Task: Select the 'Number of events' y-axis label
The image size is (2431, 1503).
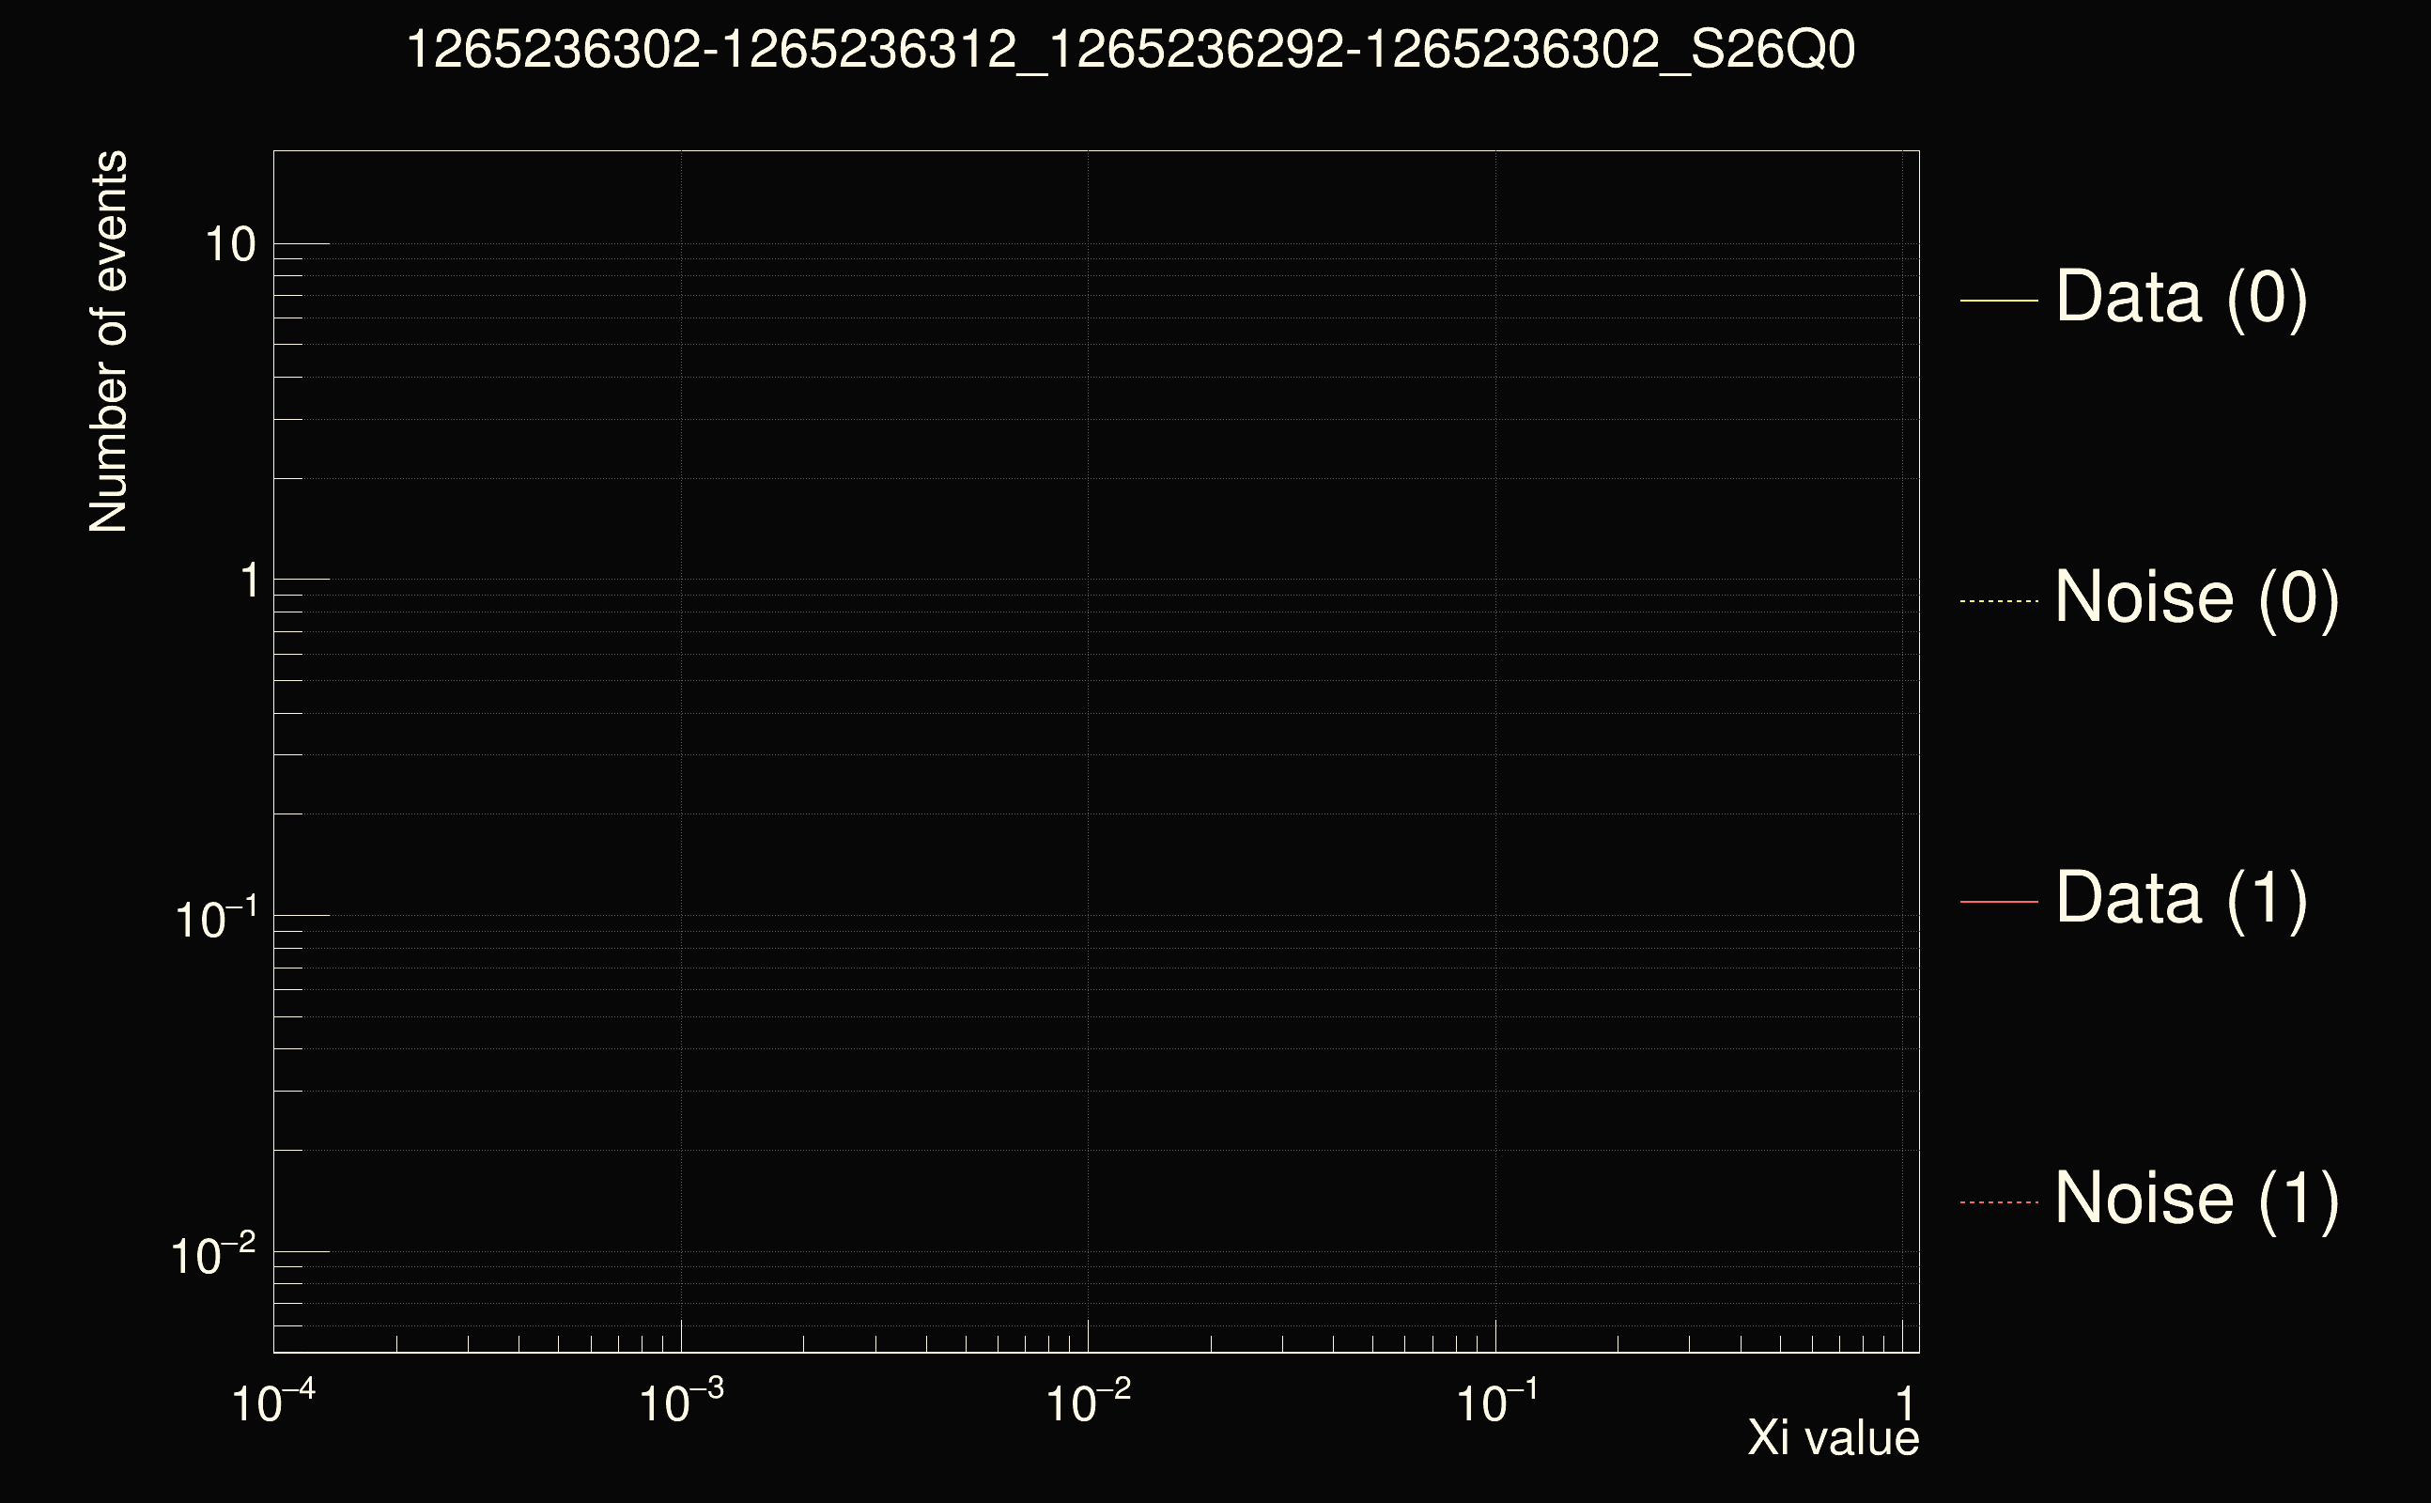Action: pos(108,341)
